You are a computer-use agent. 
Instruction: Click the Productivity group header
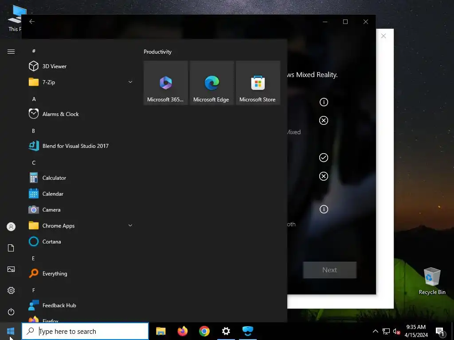point(157,52)
